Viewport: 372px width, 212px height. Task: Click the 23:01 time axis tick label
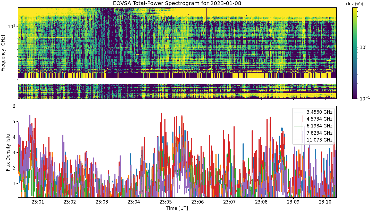(x=38, y=202)
